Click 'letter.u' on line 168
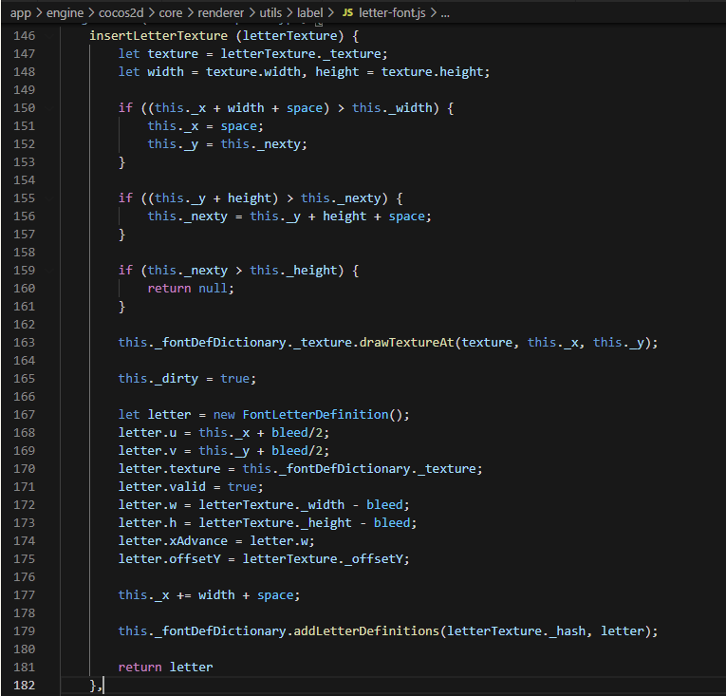The image size is (726, 696). [148, 432]
